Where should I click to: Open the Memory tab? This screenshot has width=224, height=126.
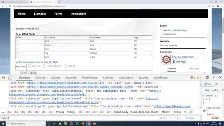click(108, 78)
